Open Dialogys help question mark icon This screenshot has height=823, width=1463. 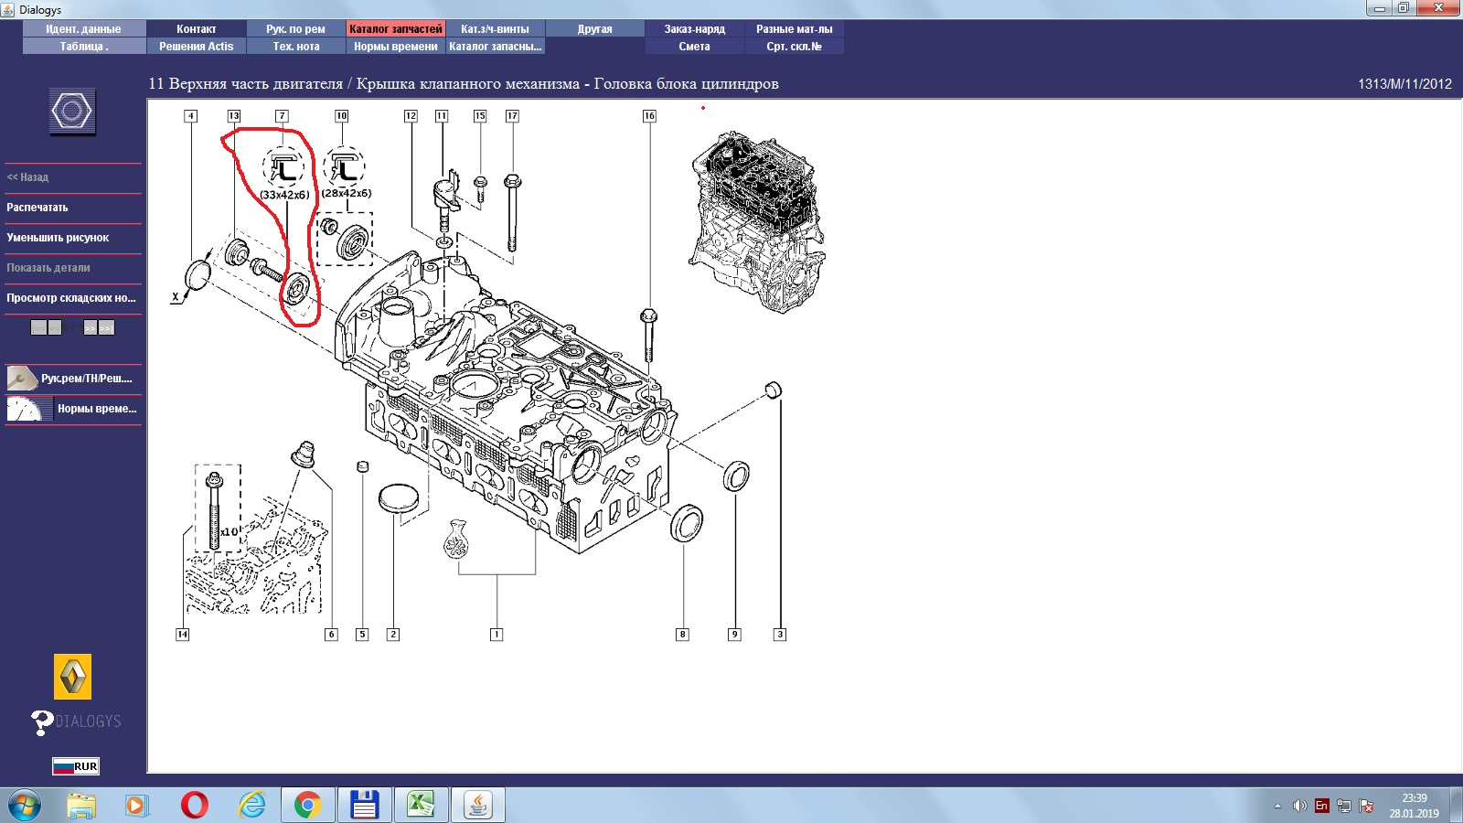point(42,722)
